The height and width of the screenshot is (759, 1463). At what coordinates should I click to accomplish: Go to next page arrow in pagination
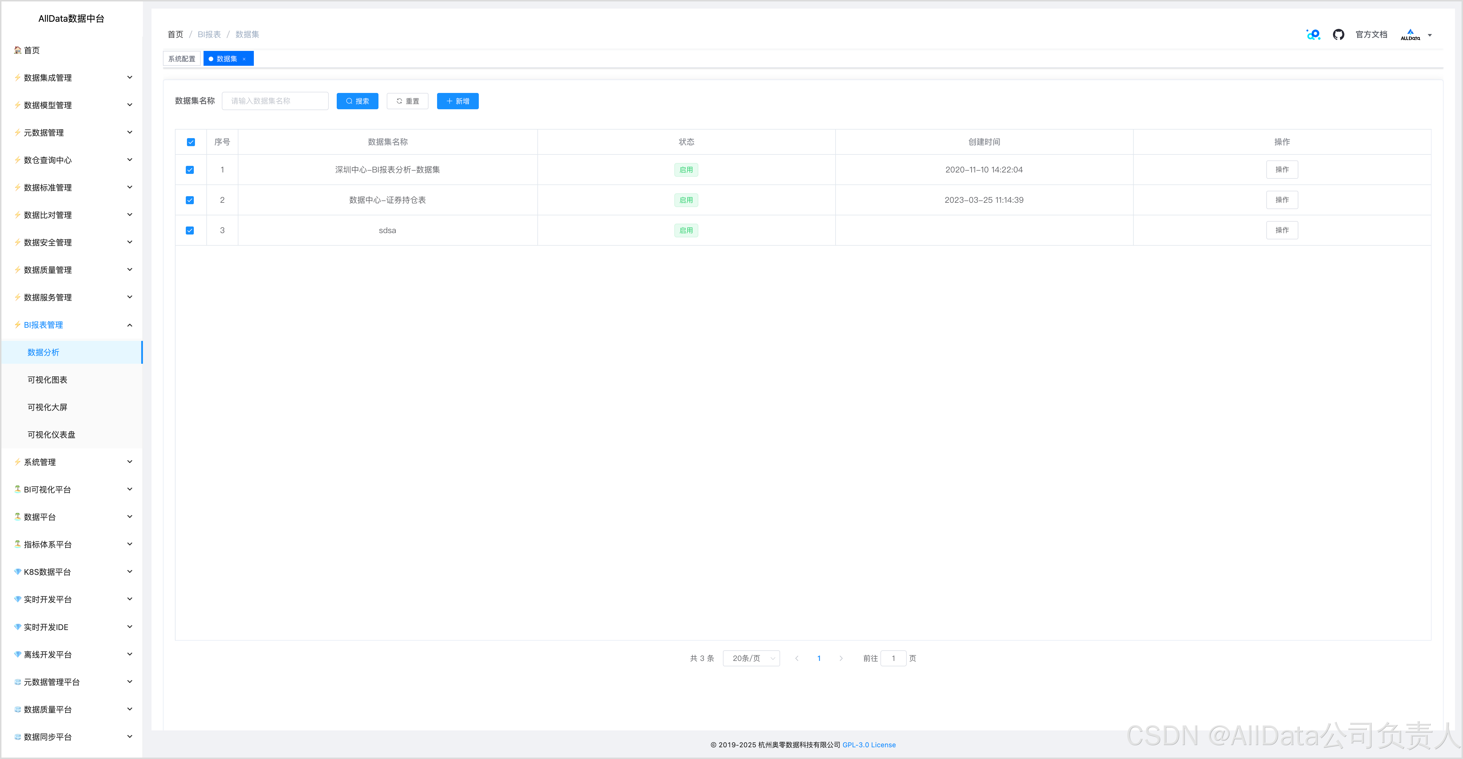coord(840,658)
